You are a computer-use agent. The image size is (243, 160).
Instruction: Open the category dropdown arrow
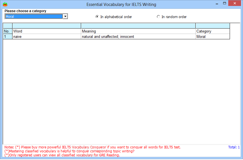pyautogui.click(x=65, y=16)
